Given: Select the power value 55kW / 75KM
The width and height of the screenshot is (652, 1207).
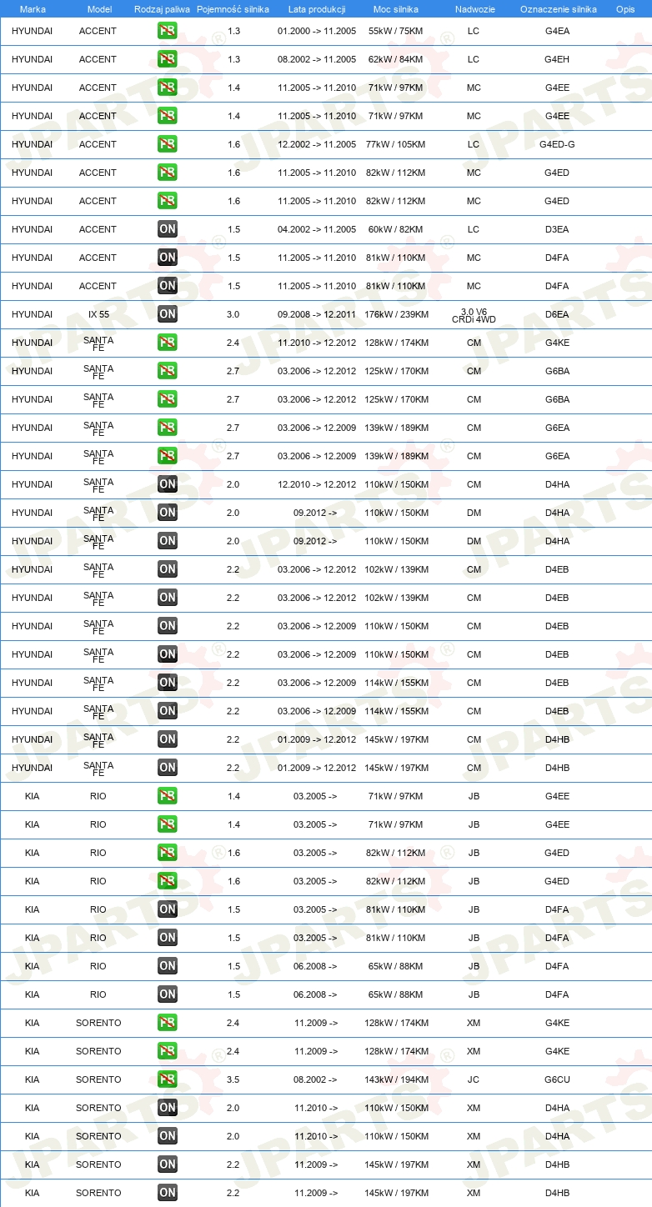Looking at the screenshot, I should click(396, 31).
